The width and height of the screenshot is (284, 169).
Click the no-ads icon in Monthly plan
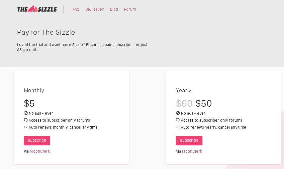coord(26,113)
